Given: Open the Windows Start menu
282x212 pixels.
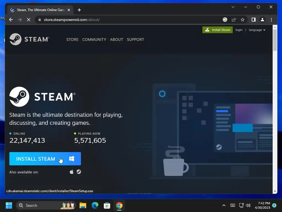Looking at the screenshot, I should 9,205.
